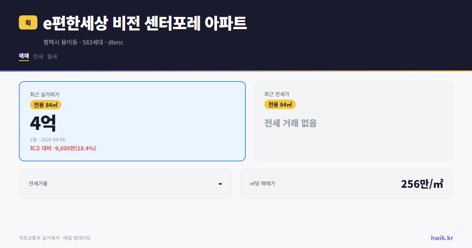Image resolution: width=472 pixels, height=248 pixels.
Task: Select the 전용 84㎡ badge on 전세가 card
Action: pos(280,104)
